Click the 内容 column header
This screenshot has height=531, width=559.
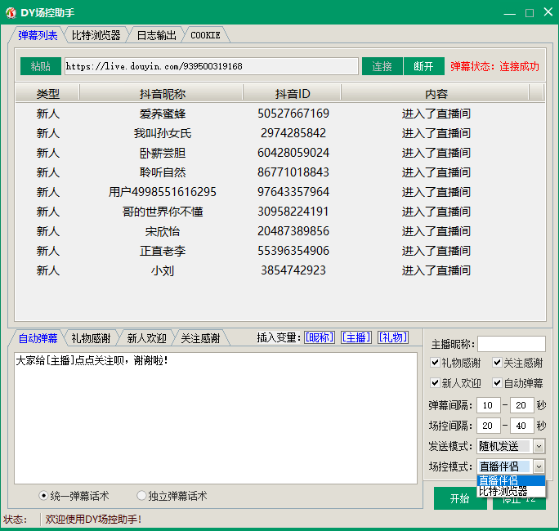point(436,94)
